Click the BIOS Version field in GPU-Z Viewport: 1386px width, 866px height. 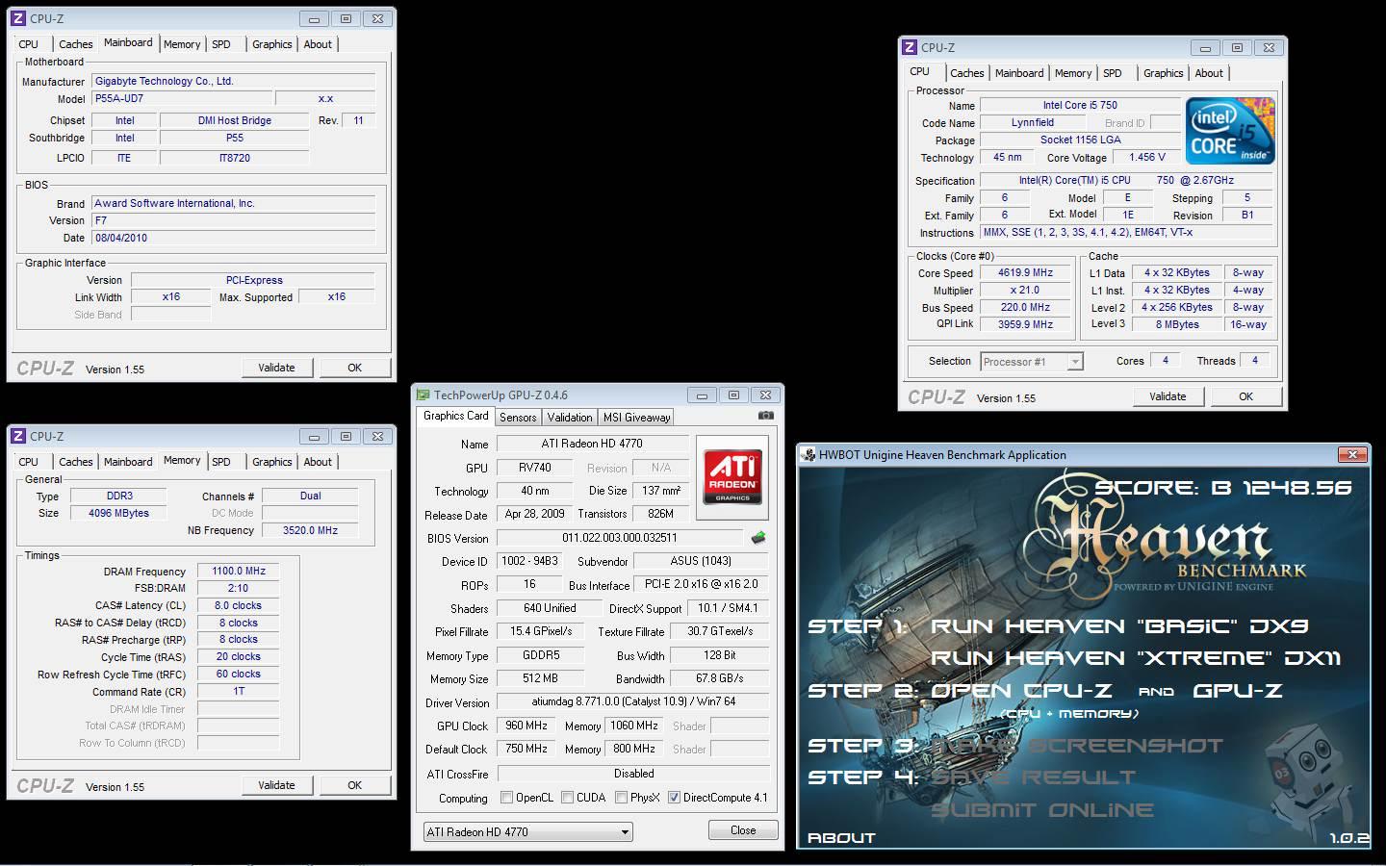click(620, 538)
